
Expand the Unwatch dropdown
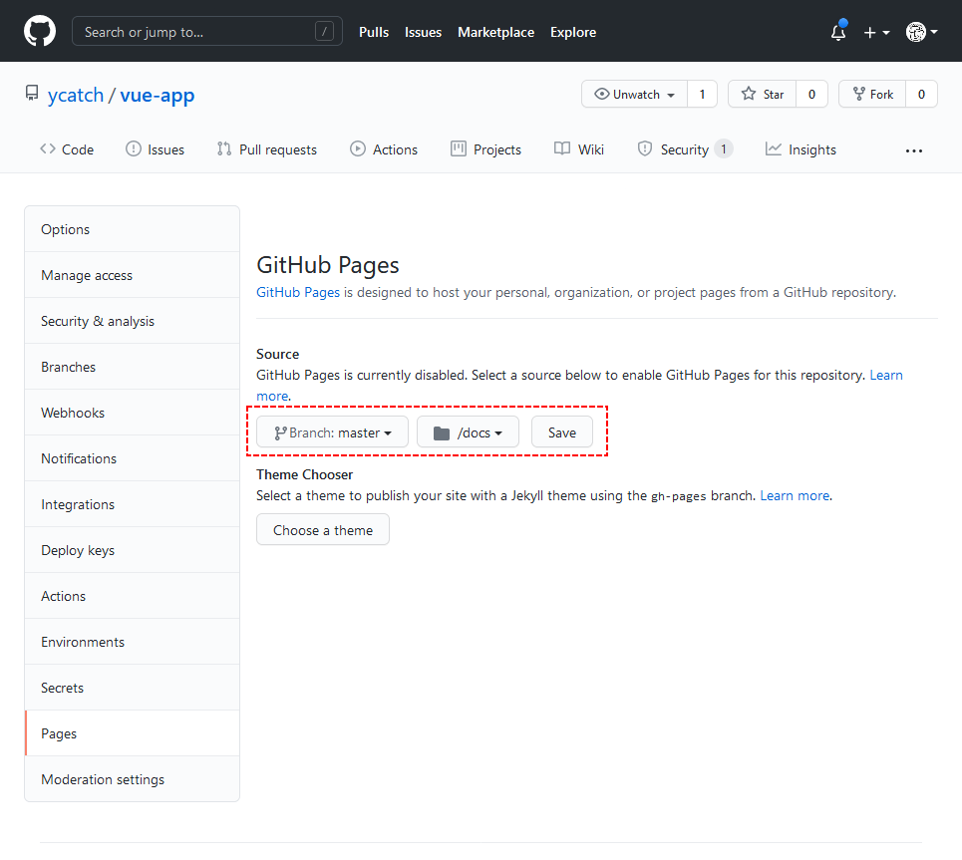635,95
